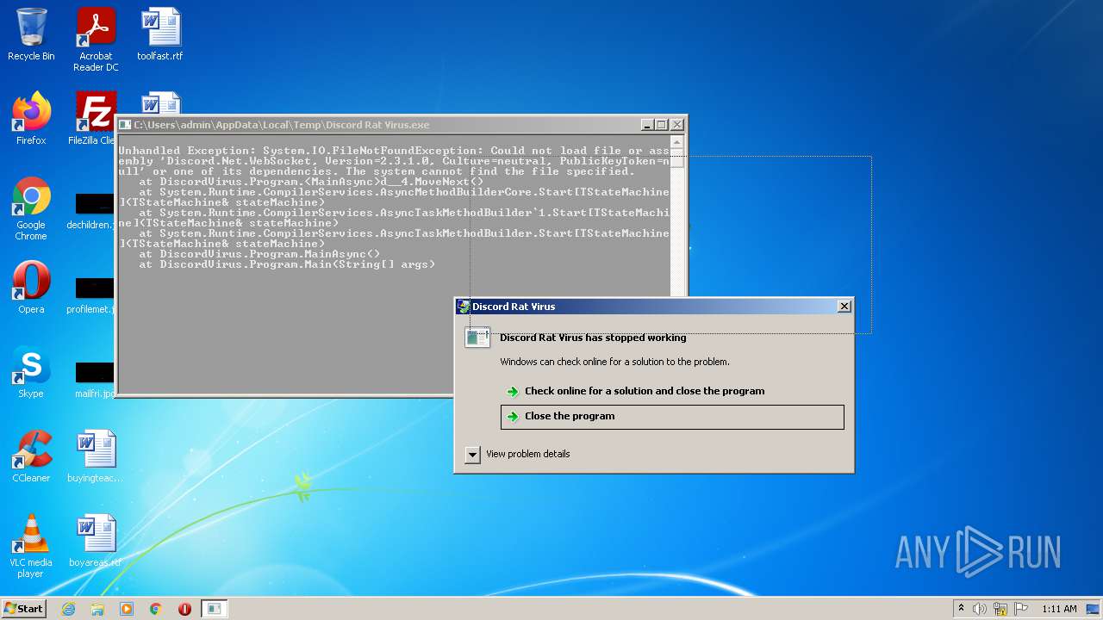
Task: Open Action Center flag tray icon
Action: click(x=1021, y=609)
